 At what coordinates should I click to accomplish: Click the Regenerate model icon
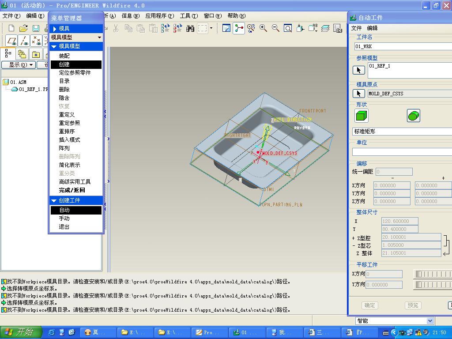tap(165, 28)
